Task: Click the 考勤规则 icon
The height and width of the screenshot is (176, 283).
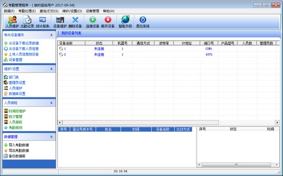Action: (x=6, y=128)
